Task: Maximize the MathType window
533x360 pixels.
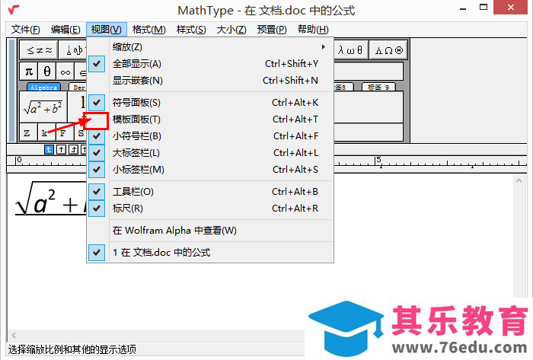Action: 484,8
